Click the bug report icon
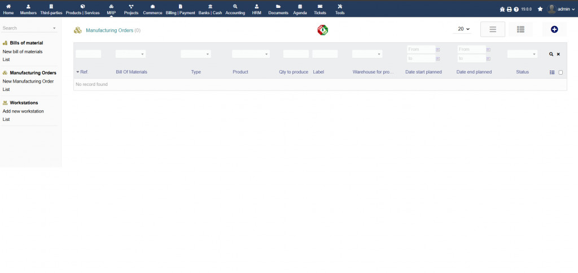Image resolution: width=578 pixels, height=273 pixels. [x=502, y=9]
